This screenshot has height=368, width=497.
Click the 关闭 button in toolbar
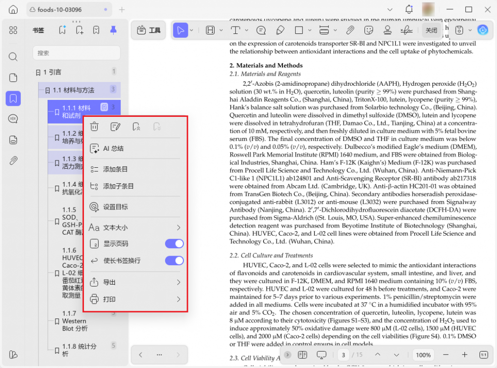click(x=431, y=30)
